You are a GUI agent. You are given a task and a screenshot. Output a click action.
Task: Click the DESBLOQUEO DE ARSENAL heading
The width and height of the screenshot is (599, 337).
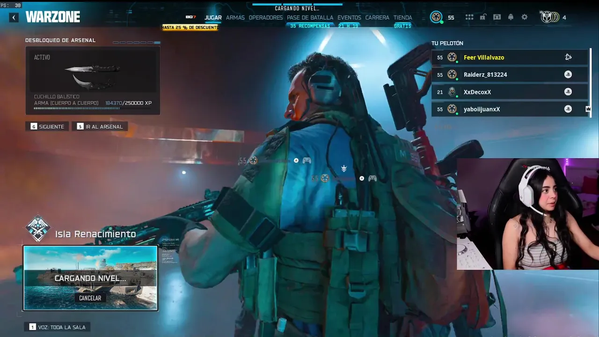click(60, 40)
